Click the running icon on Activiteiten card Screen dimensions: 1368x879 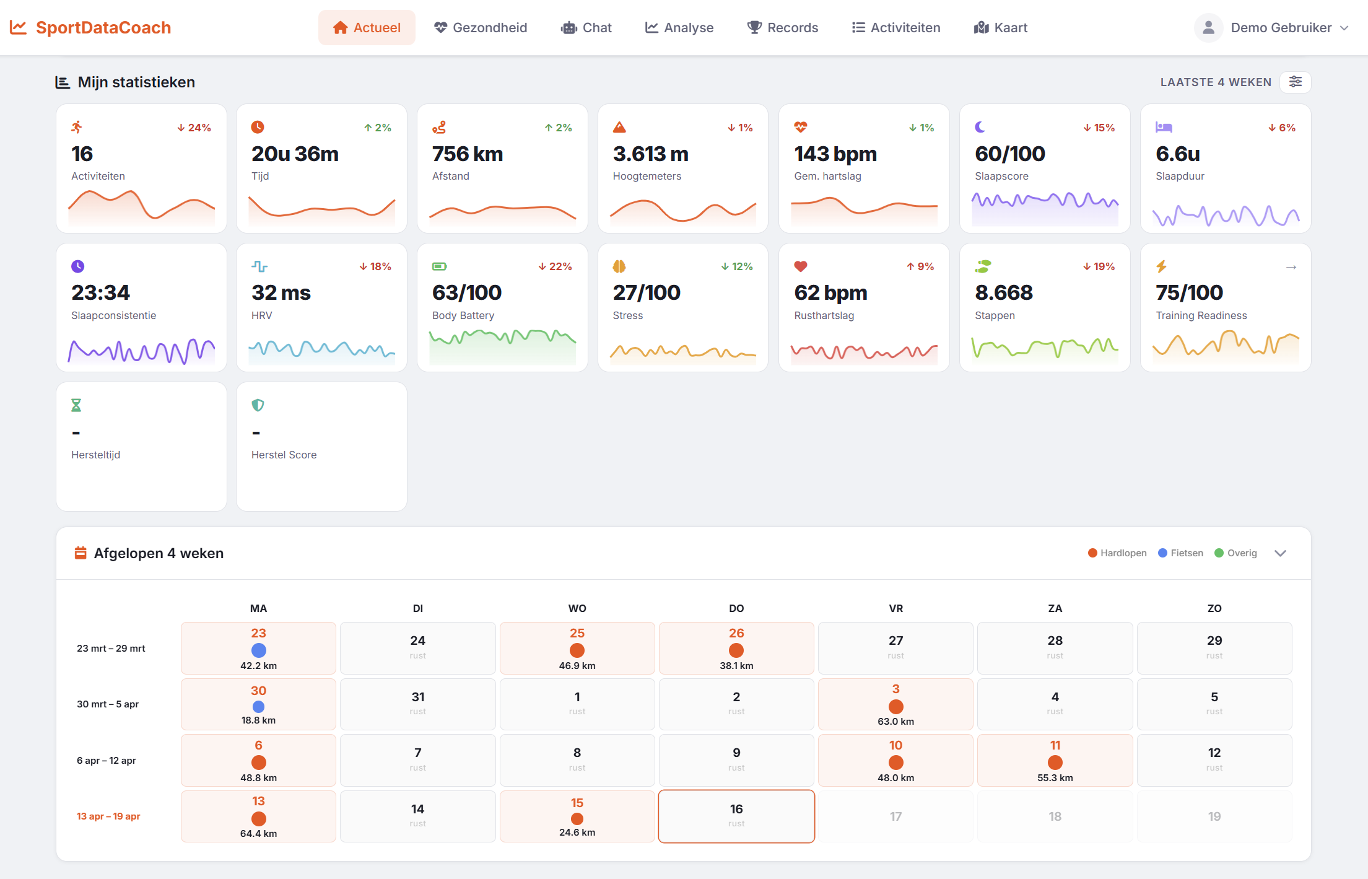point(77,127)
